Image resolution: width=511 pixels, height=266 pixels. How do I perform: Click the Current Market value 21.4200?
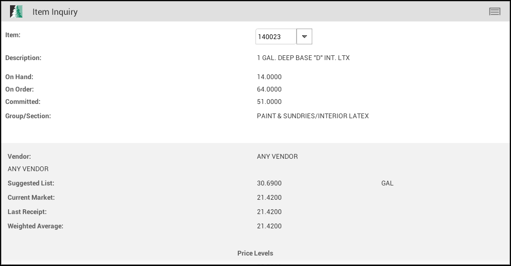[x=269, y=197]
